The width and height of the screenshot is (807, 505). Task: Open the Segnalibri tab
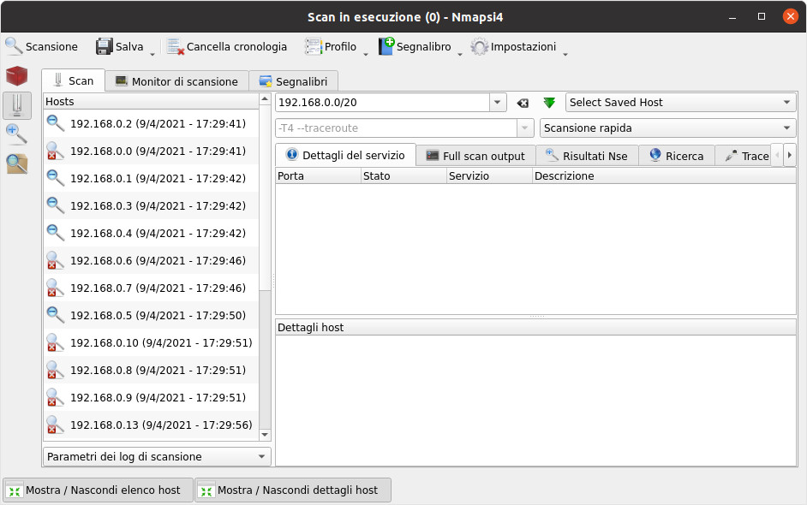point(293,82)
